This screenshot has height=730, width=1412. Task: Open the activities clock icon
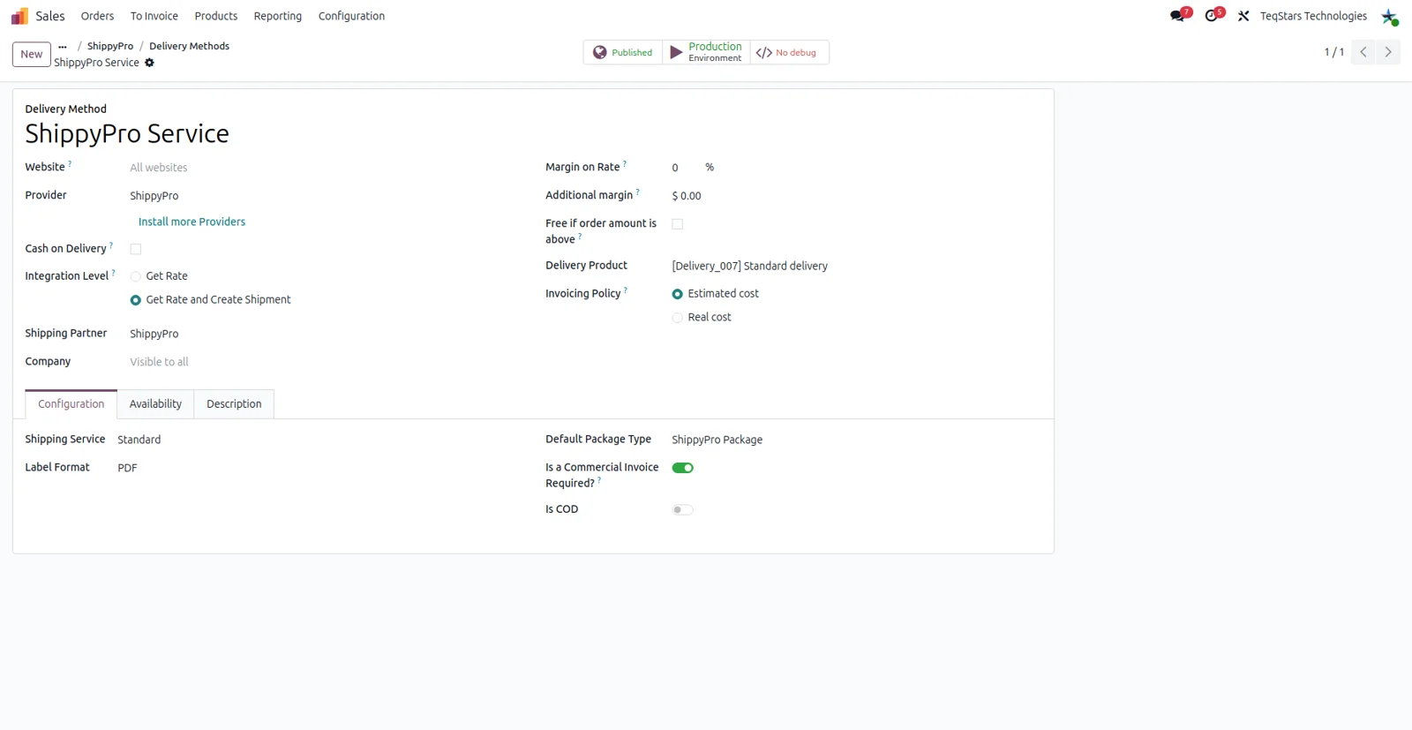coord(1213,16)
